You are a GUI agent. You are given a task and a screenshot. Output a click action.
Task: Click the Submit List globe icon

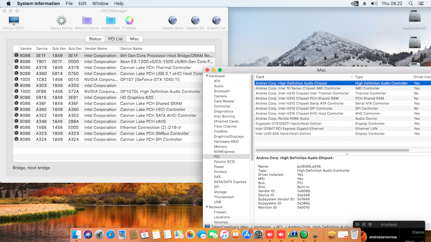[216, 21]
